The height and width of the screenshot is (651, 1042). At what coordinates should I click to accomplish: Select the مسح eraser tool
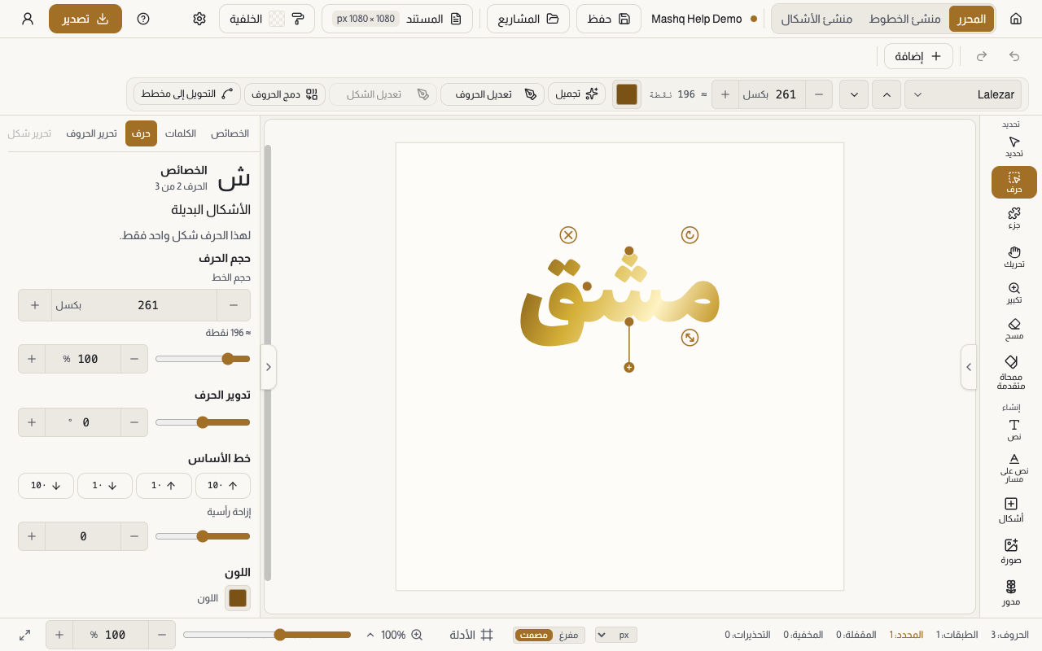point(1014,329)
